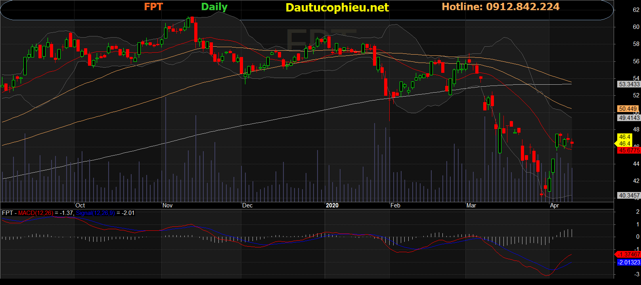Select the Oct marker on the time axis
Viewport: 641px width, 285px height.
click(x=80, y=205)
